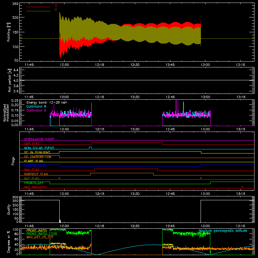Click 12:15 time label under Flags plot
Screen dimensions: 258x258
click(x=100, y=194)
